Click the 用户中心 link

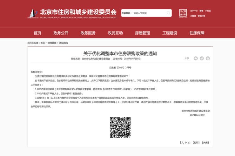(194, 11)
